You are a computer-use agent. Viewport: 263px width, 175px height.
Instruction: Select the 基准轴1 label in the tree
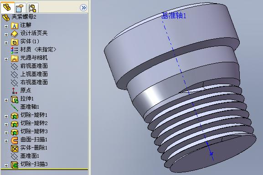(30, 107)
